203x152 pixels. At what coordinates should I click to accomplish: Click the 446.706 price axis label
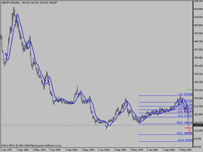[198, 41]
